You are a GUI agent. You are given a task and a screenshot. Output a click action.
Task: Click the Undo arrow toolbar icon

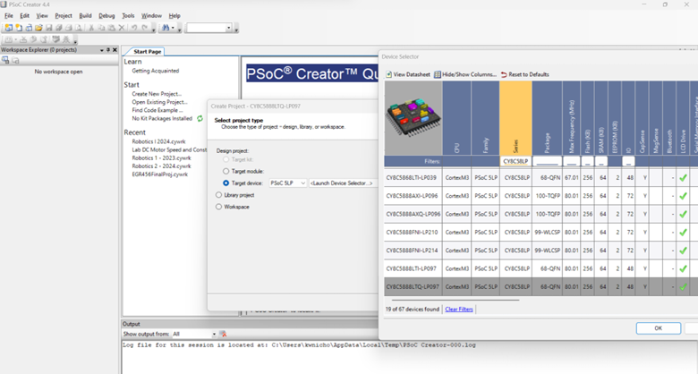pyautogui.click(x=134, y=28)
